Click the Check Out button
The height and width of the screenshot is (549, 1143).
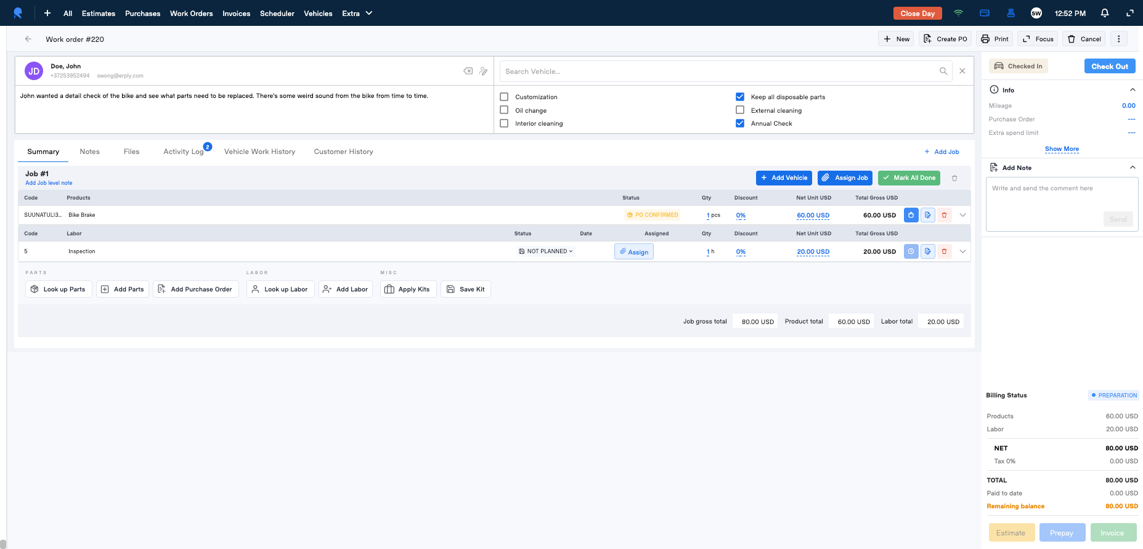point(1110,66)
